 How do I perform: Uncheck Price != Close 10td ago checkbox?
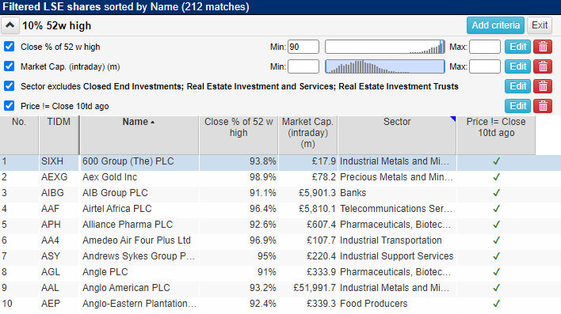click(x=10, y=106)
